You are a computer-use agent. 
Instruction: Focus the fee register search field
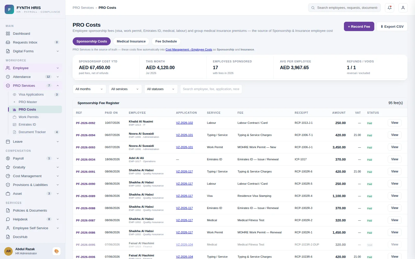click(x=211, y=89)
